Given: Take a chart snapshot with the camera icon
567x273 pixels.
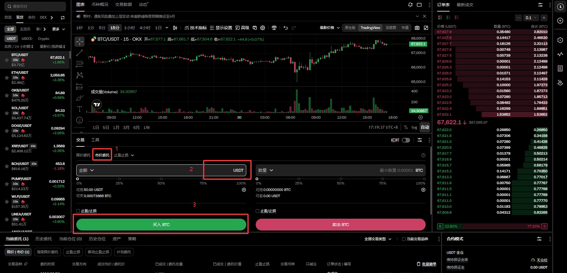Looking at the screenshot, I should pyautogui.click(x=417, y=28).
